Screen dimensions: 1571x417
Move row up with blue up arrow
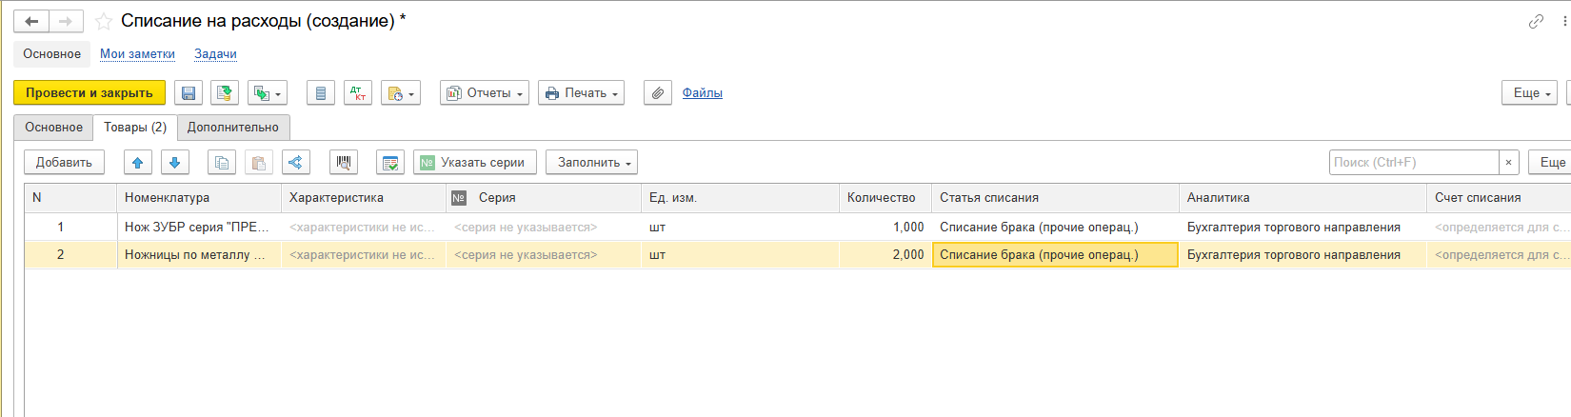point(138,163)
